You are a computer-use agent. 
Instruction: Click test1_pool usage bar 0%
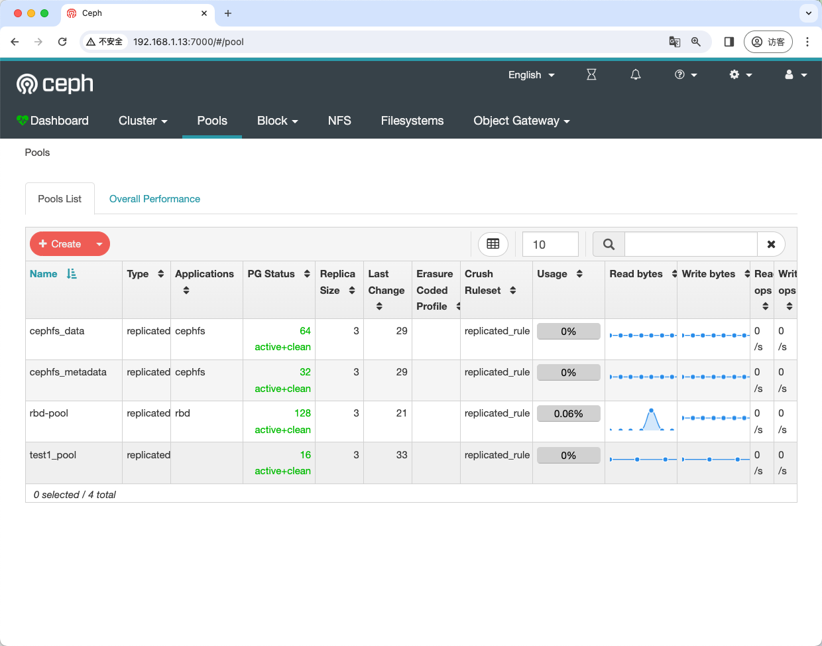[x=569, y=456]
